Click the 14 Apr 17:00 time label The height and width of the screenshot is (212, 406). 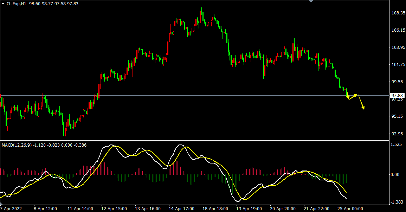pos(182,208)
